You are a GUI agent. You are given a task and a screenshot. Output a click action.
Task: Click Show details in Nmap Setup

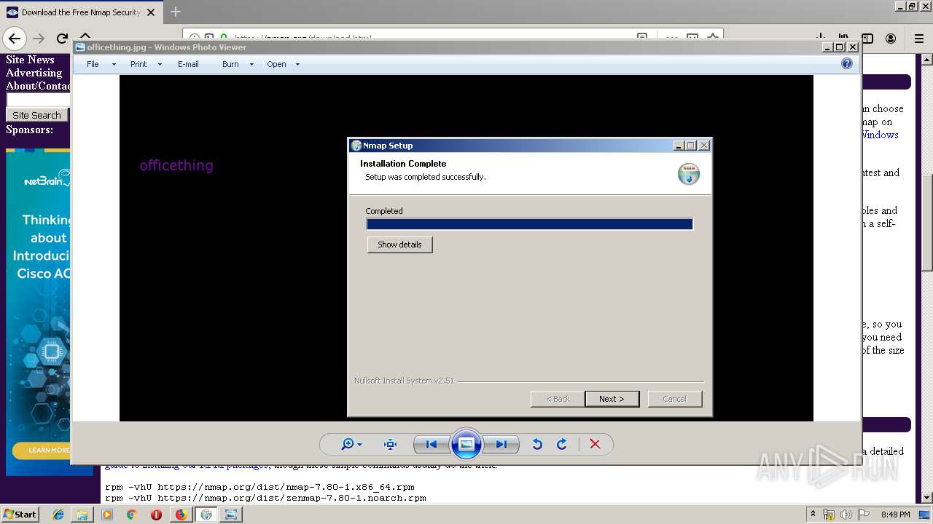(399, 245)
